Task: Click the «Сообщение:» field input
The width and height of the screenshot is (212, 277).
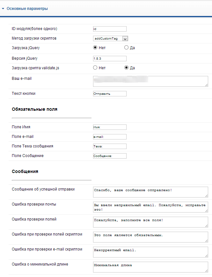Action: pyautogui.click(x=109, y=156)
